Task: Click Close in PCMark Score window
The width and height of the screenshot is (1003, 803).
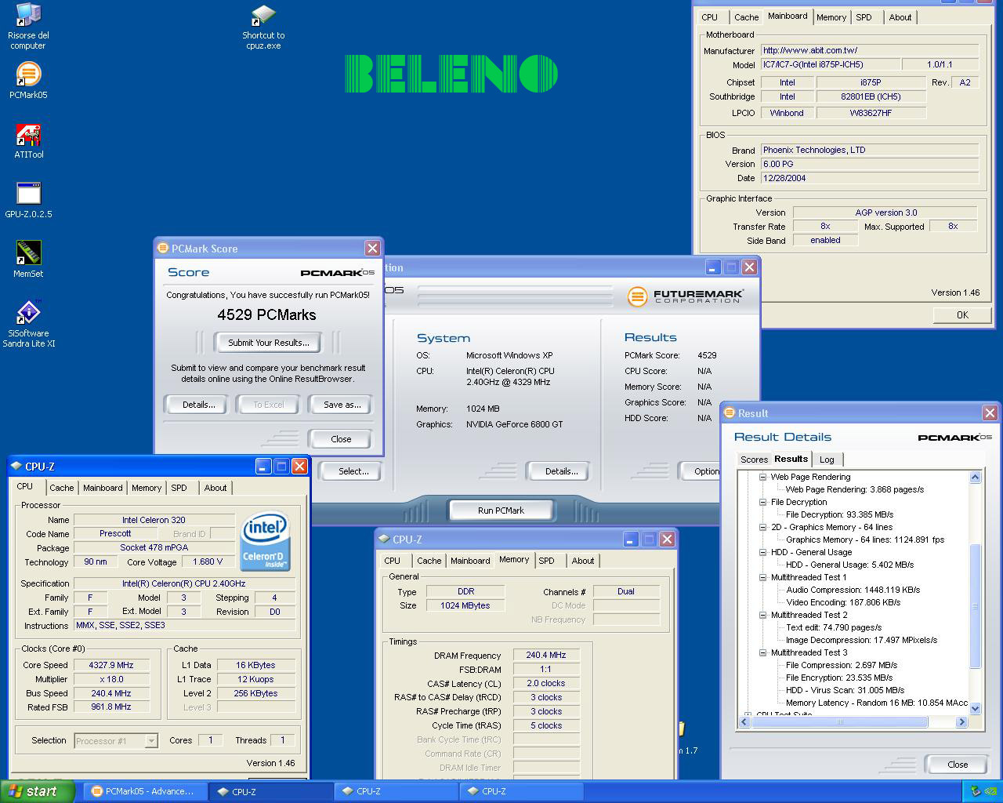Action: pyautogui.click(x=341, y=439)
